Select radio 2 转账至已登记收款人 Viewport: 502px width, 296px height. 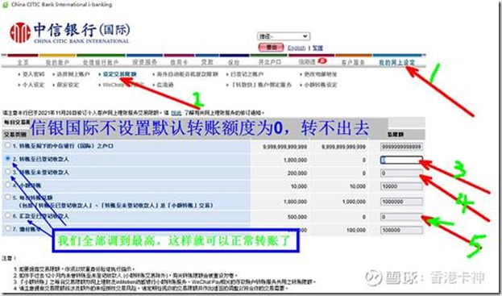[8, 158]
